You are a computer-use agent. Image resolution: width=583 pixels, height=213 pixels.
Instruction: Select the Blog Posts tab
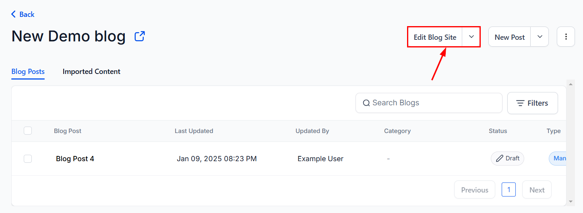click(x=28, y=72)
